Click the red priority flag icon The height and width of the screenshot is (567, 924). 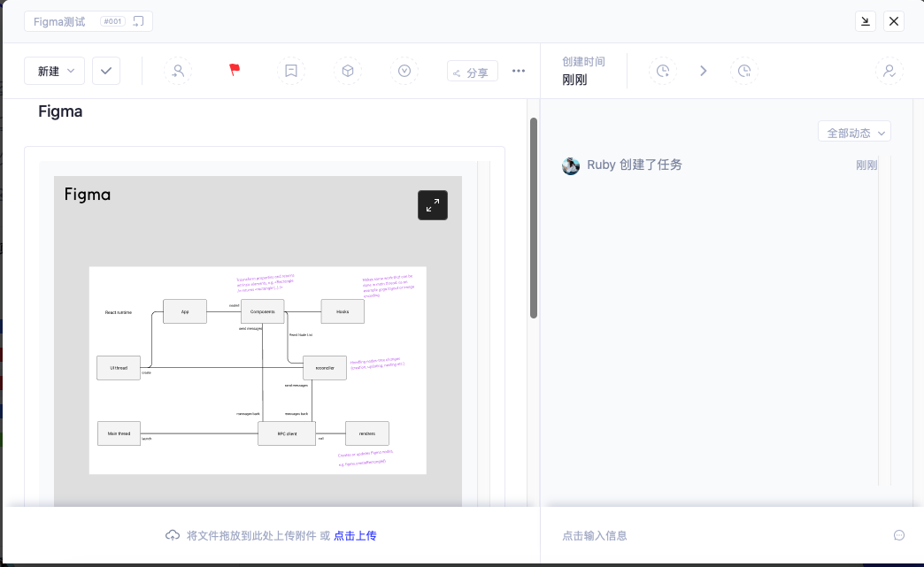pos(235,70)
